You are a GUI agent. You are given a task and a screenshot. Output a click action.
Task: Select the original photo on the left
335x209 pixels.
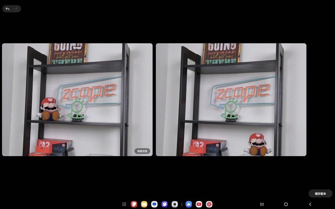[77, 99]
